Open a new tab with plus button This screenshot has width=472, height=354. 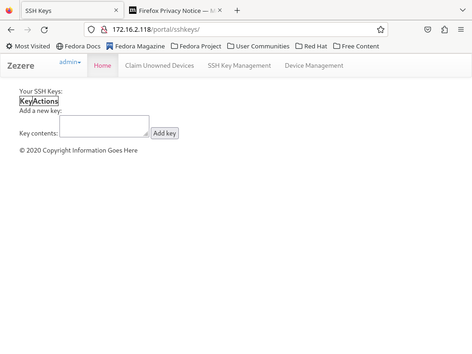[237, 11]
